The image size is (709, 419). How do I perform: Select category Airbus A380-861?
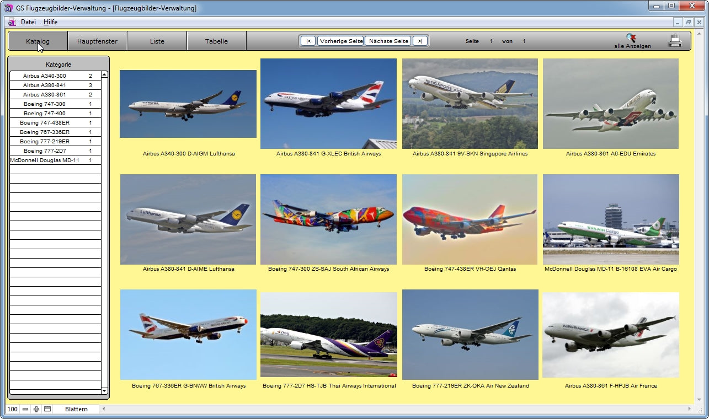point(55,95)
